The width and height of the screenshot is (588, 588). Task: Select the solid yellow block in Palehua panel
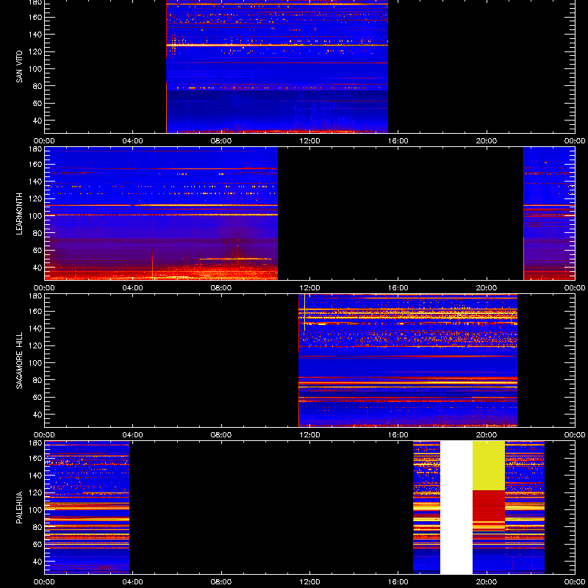point(489,466)
